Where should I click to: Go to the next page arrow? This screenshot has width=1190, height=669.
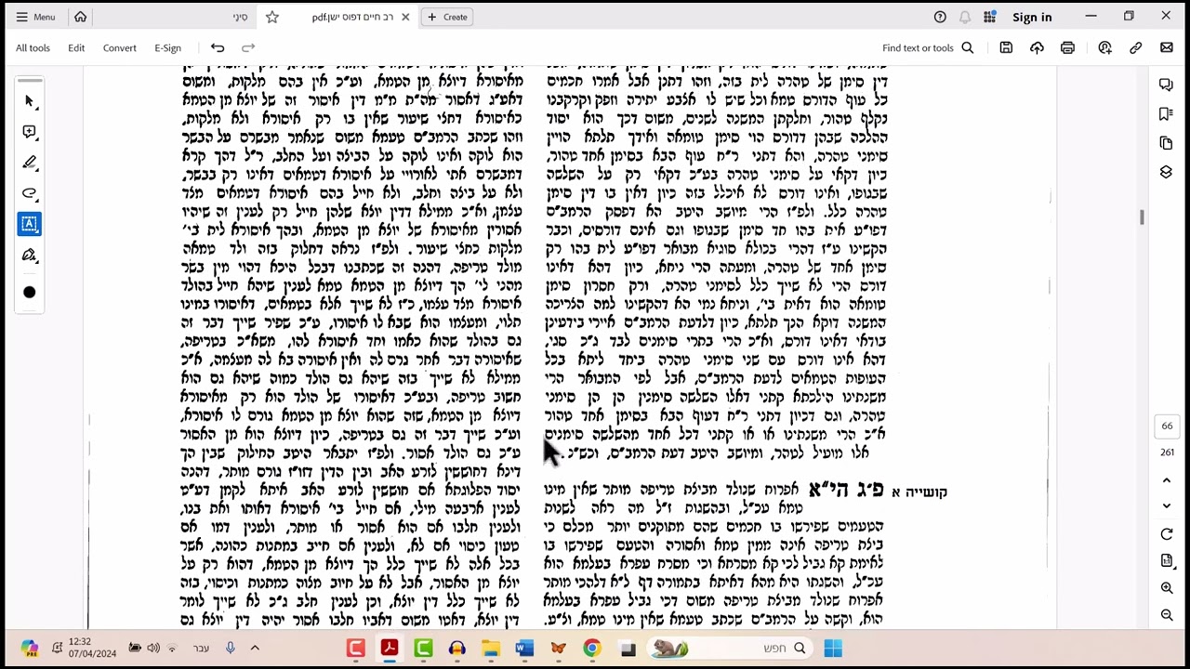[x=1167, y=505]
